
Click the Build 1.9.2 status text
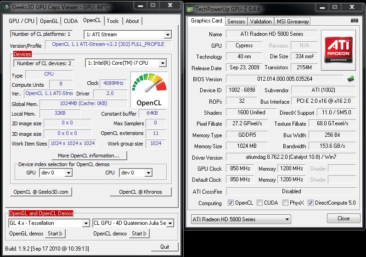47,249
